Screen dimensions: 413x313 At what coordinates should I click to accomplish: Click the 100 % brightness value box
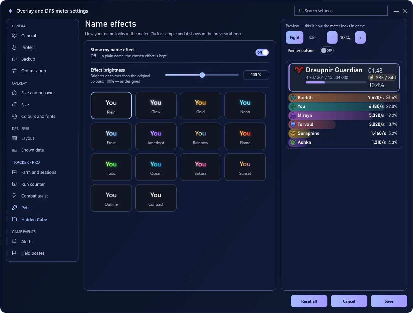point(256,75)
